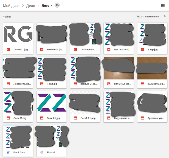Click image icon beside Тени-01.jpg
The width and height of the screenshot is (169, 158).
tap(41, 118)
